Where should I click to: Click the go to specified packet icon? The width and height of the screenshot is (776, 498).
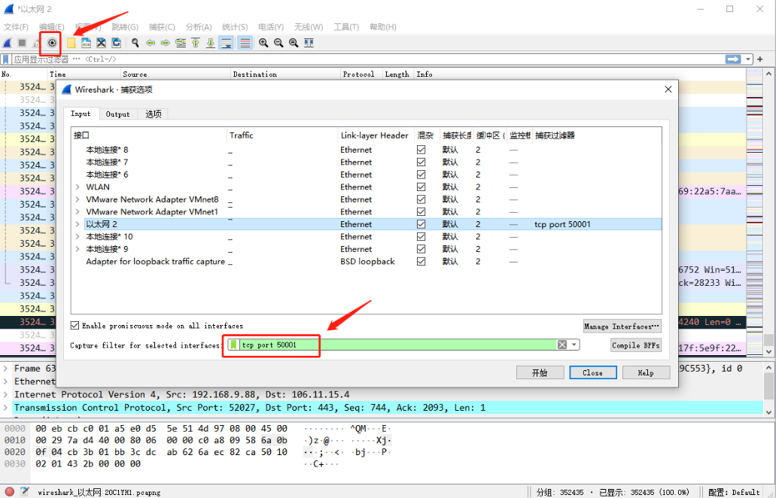click(181, 43)
